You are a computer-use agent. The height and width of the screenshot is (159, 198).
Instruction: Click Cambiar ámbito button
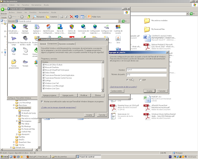117,91
